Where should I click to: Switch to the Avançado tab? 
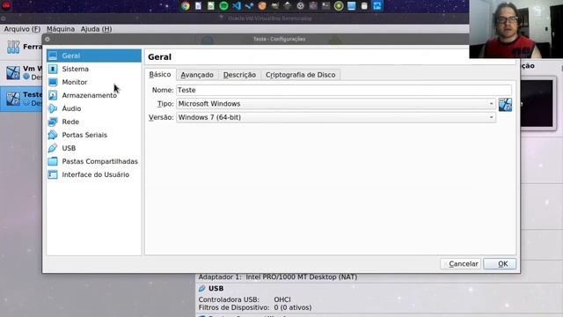(197, 75)
